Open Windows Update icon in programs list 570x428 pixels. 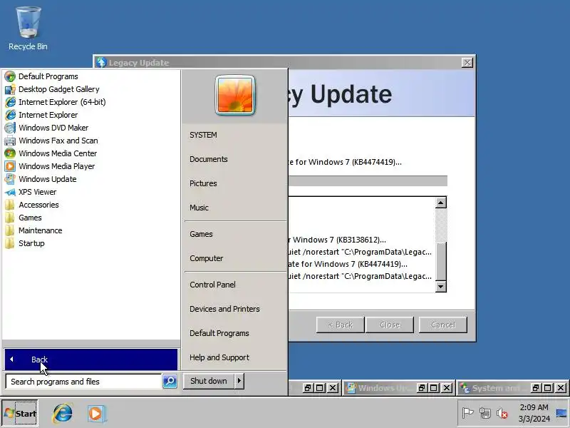(x=10, y=179)
